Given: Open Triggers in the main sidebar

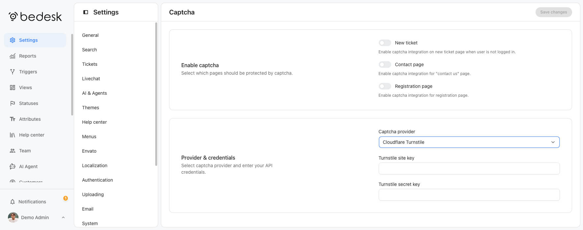Looking at the screenshot, I should 35,72.
